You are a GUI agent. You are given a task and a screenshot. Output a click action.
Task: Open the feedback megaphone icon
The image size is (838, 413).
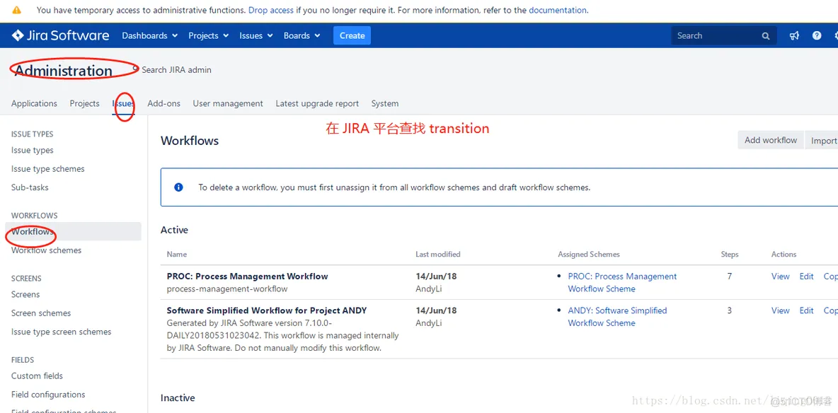(794, 36)
